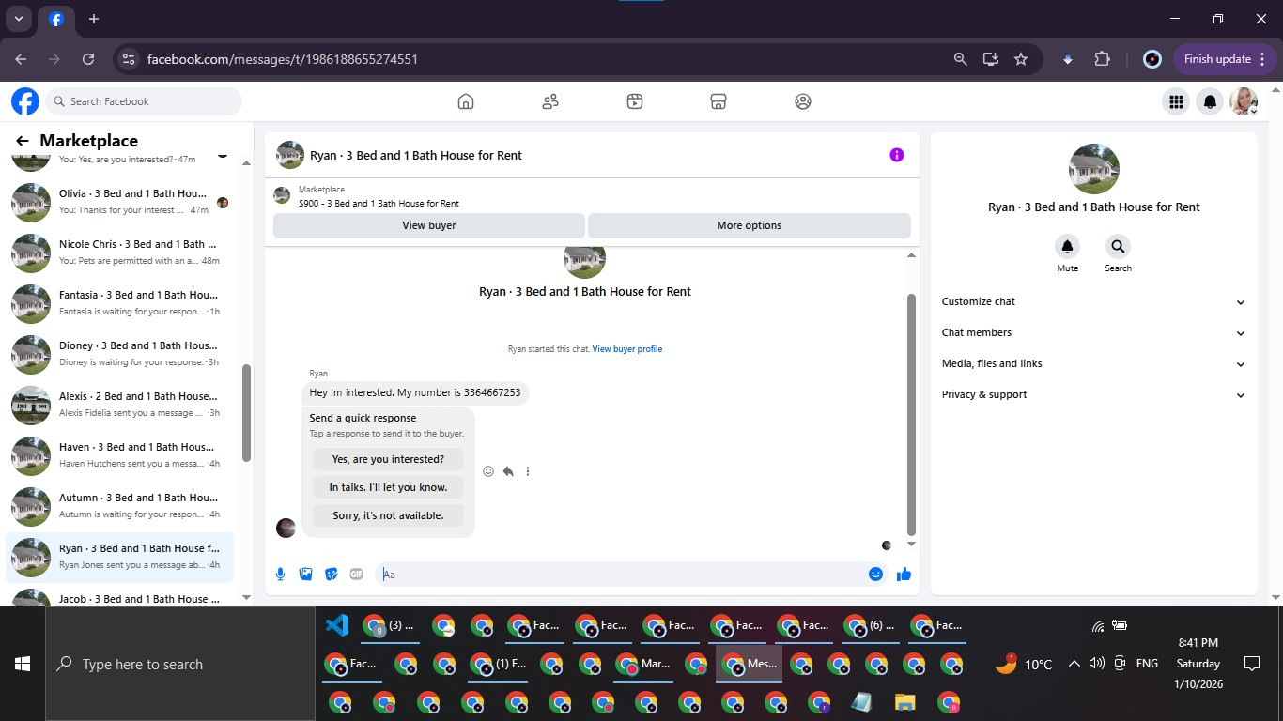Open the emoji picker in message box

point(875,574)
